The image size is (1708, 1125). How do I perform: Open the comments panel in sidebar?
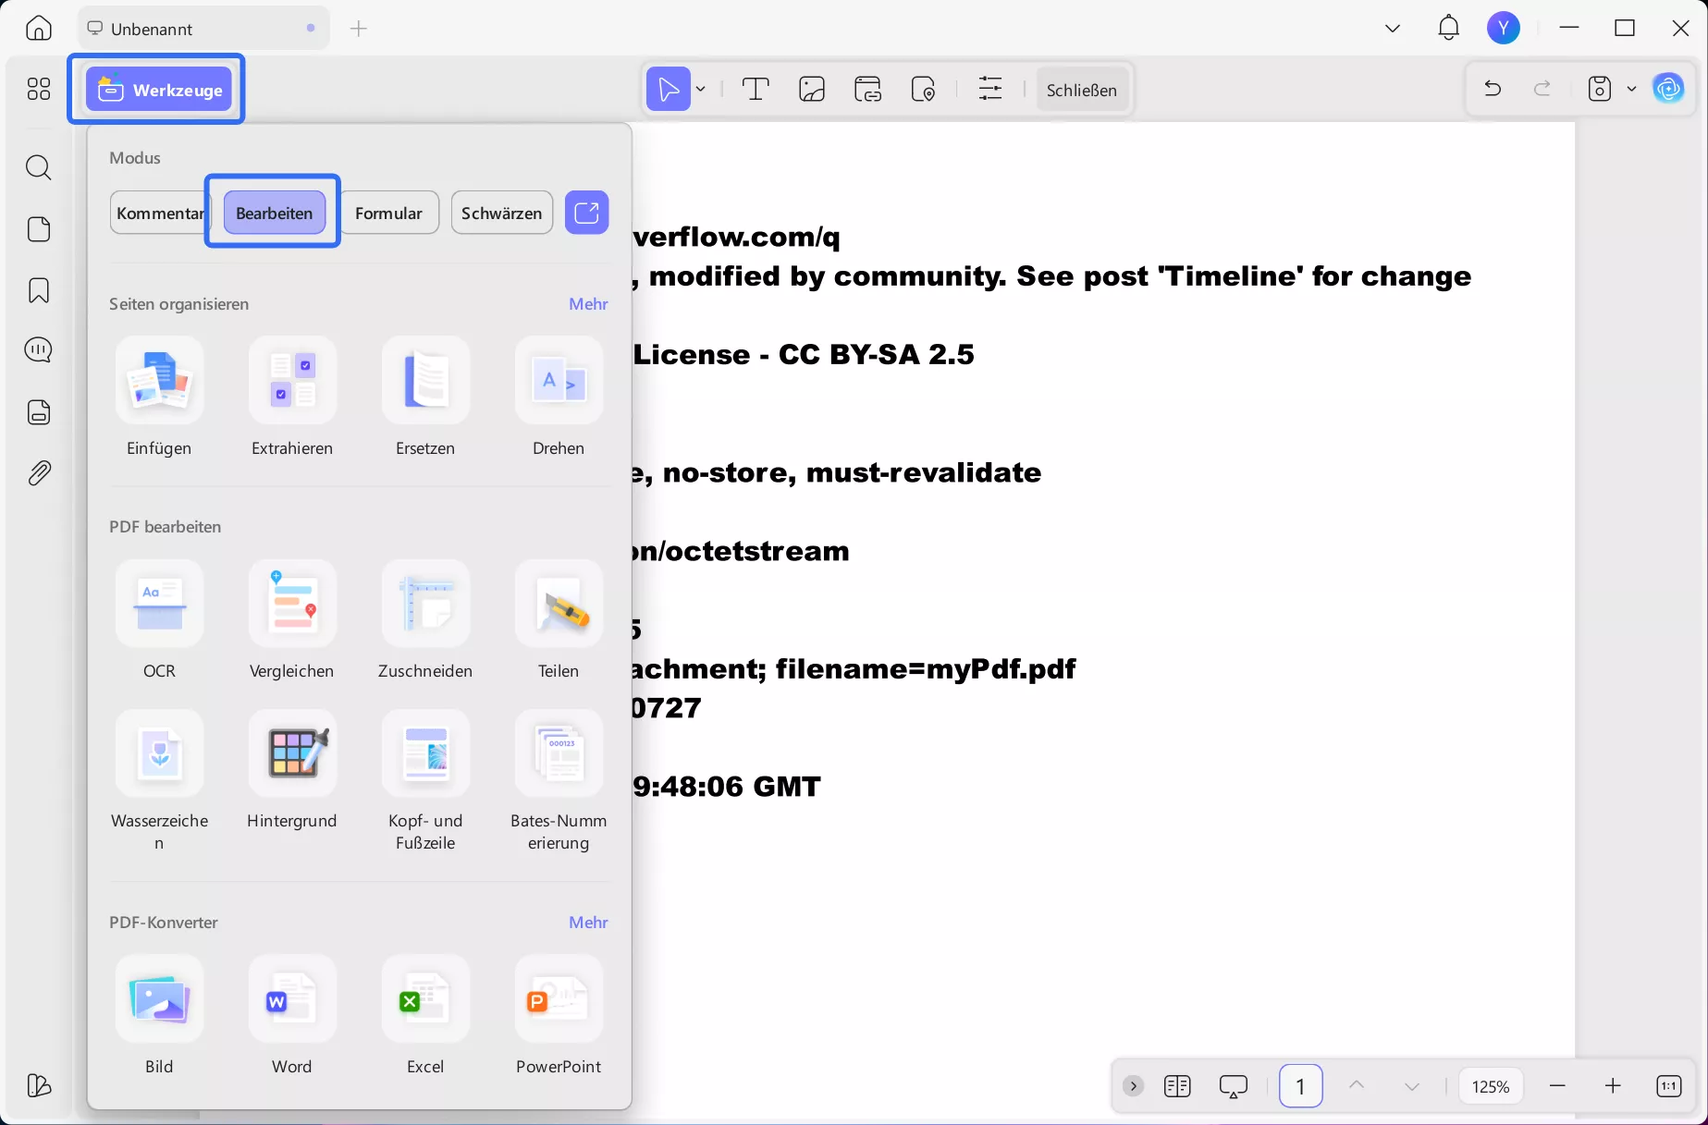pos(39,350)
